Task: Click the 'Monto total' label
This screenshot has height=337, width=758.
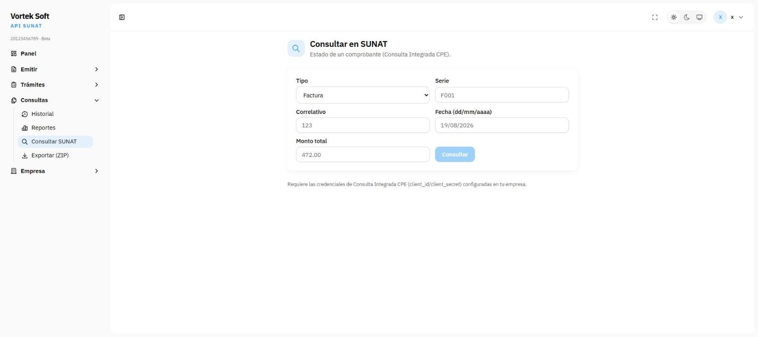Action: (311, 141)
